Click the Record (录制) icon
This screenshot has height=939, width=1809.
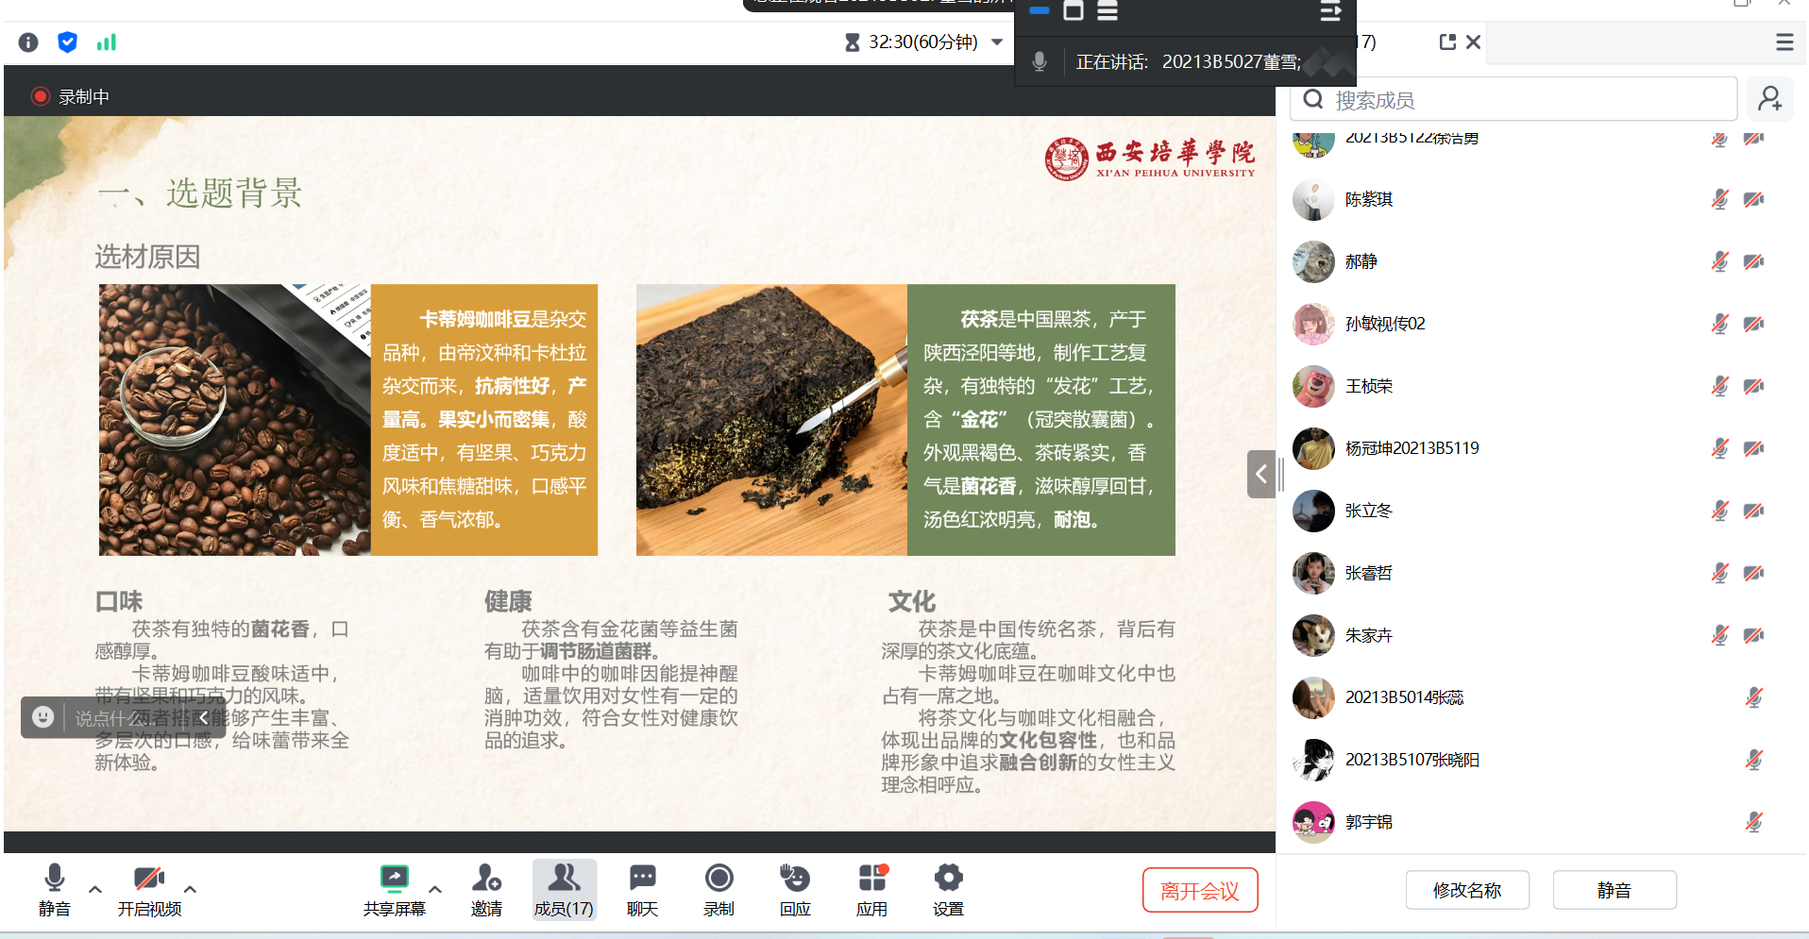(719, 880)
